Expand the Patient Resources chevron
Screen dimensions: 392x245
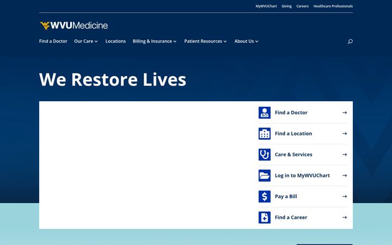tap(225, 41)
